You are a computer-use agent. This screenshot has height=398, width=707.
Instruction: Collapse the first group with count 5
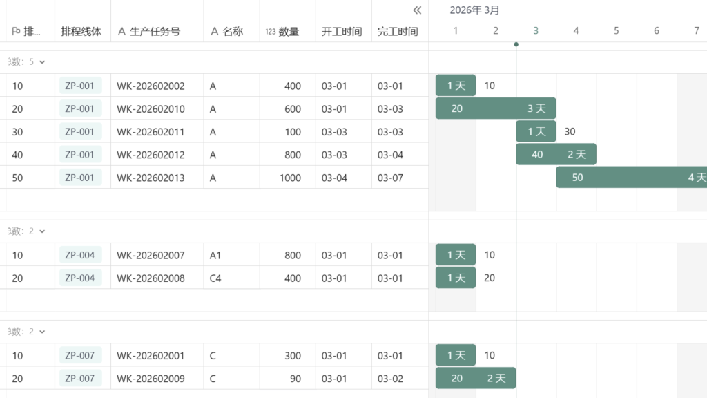click(x=42, y=61)
